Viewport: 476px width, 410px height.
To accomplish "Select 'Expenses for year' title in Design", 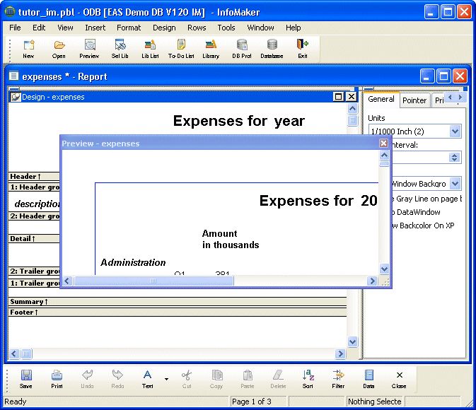I will 238,121.
